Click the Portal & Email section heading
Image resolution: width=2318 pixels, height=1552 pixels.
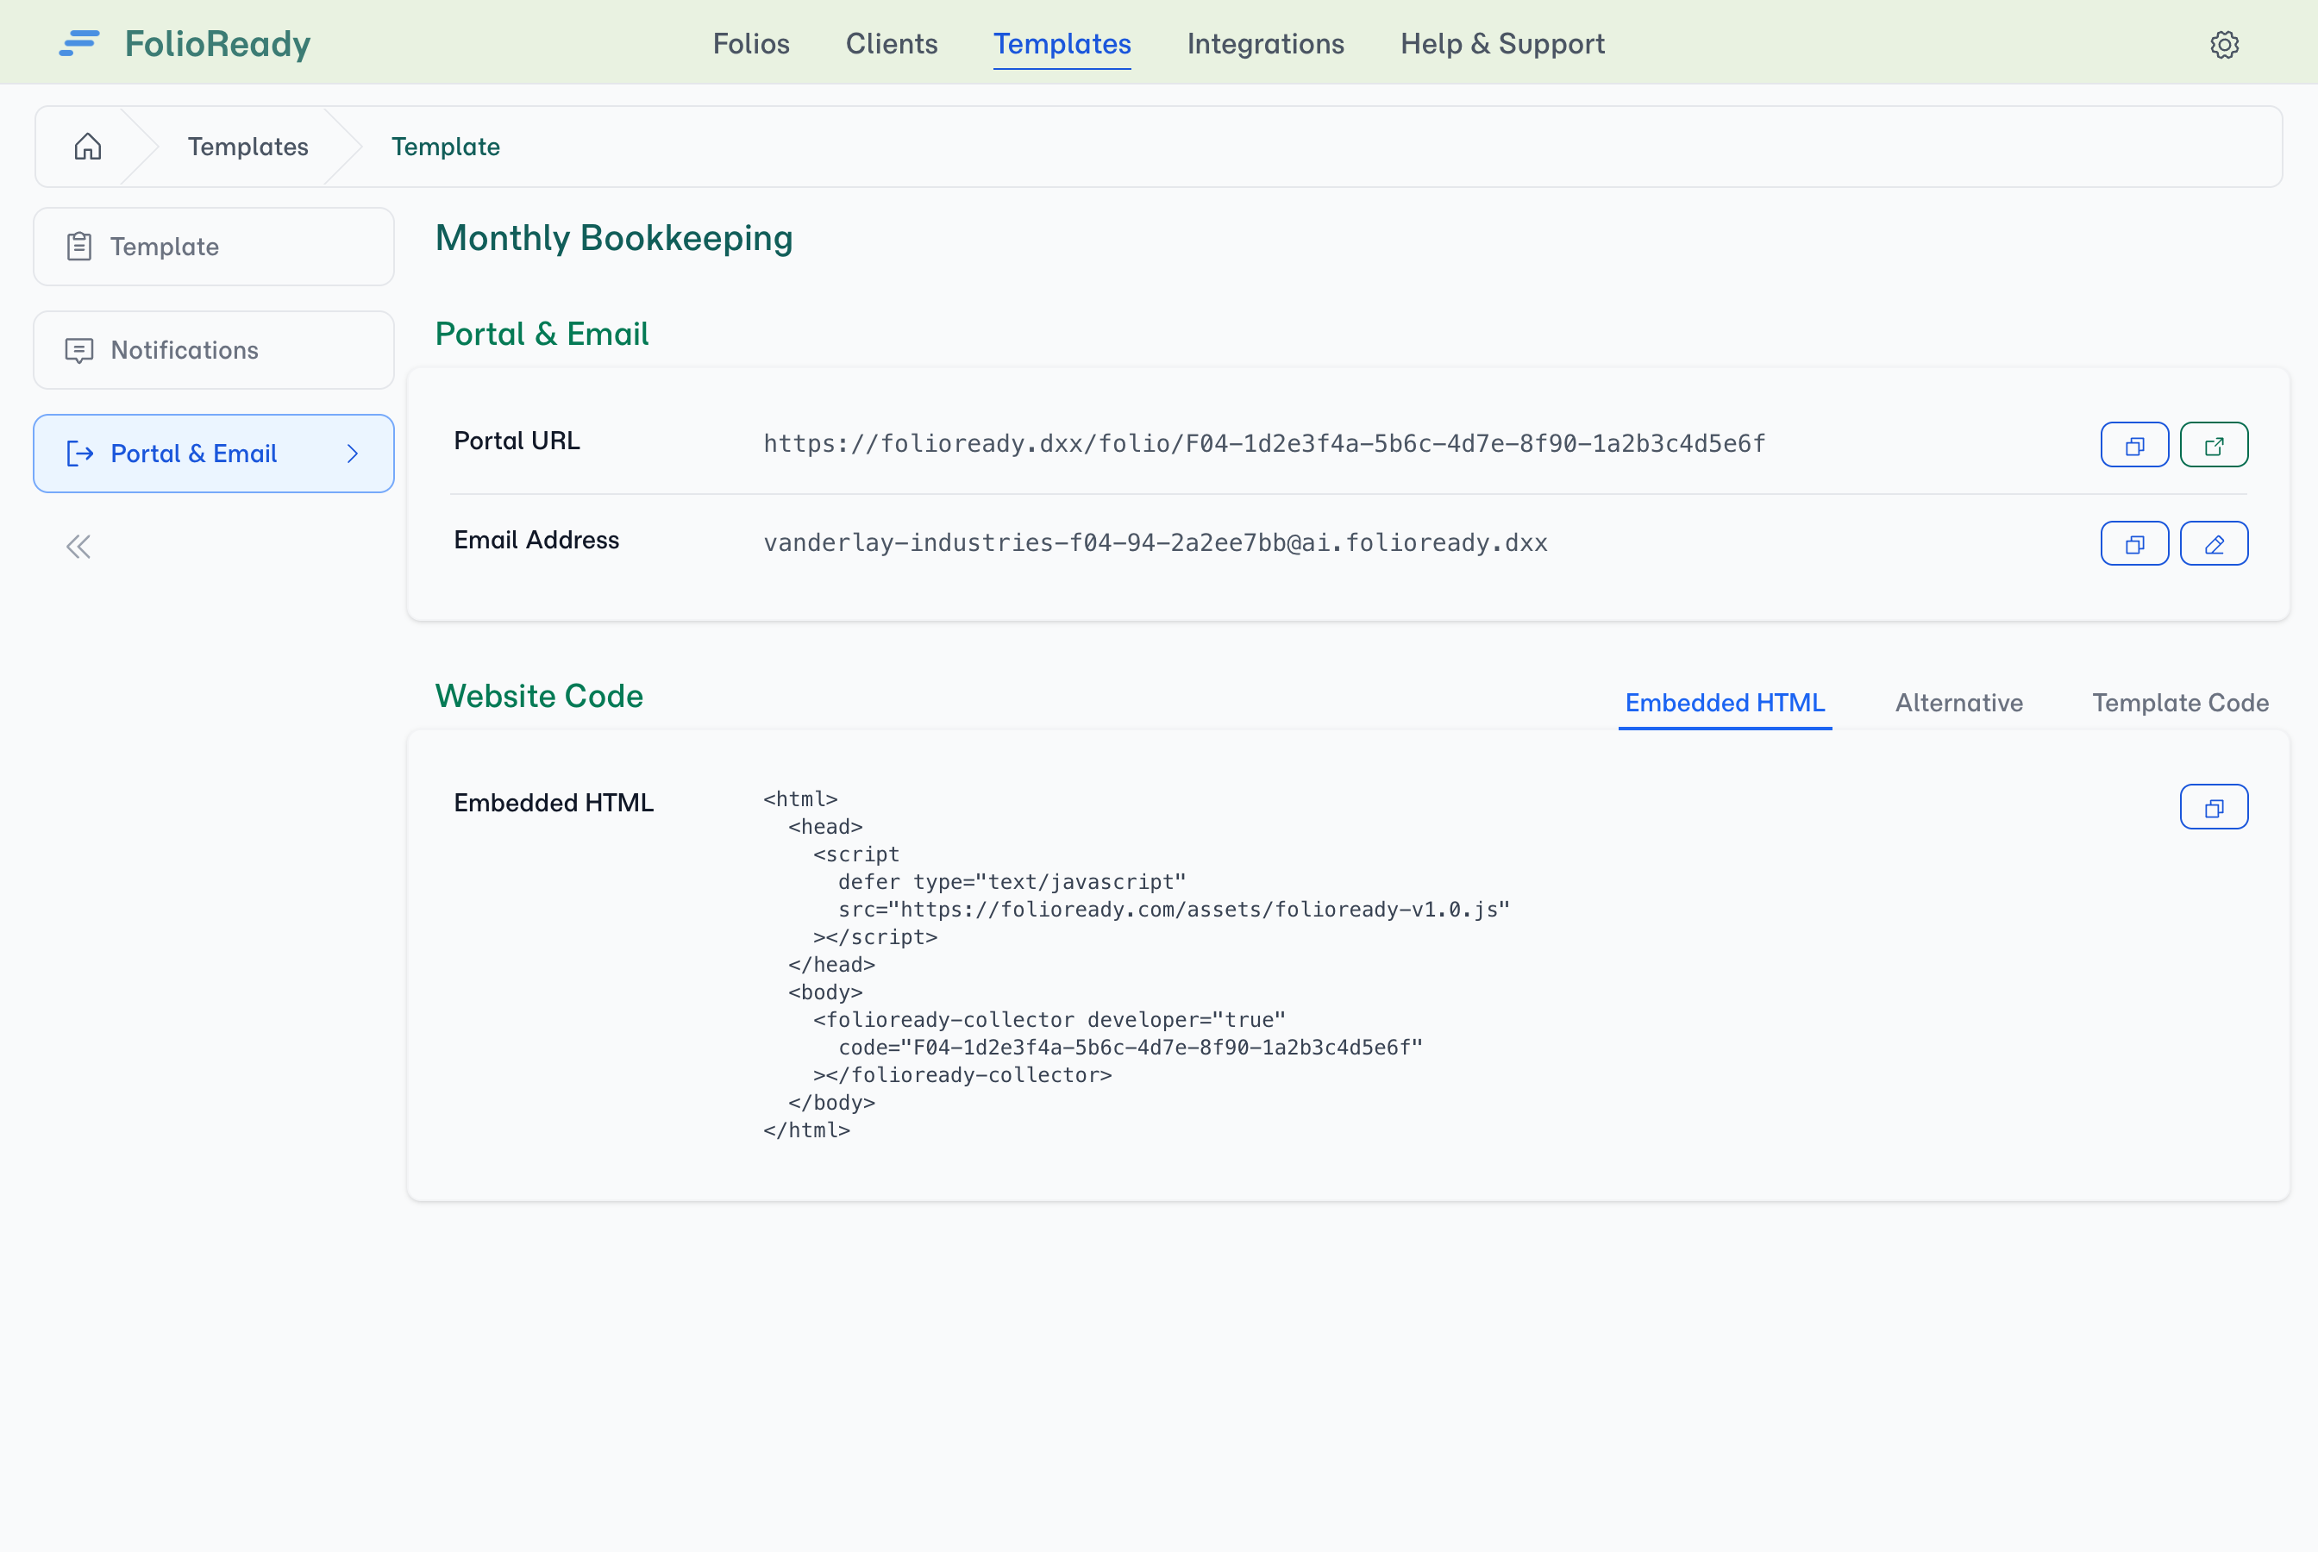coord(542,334)
